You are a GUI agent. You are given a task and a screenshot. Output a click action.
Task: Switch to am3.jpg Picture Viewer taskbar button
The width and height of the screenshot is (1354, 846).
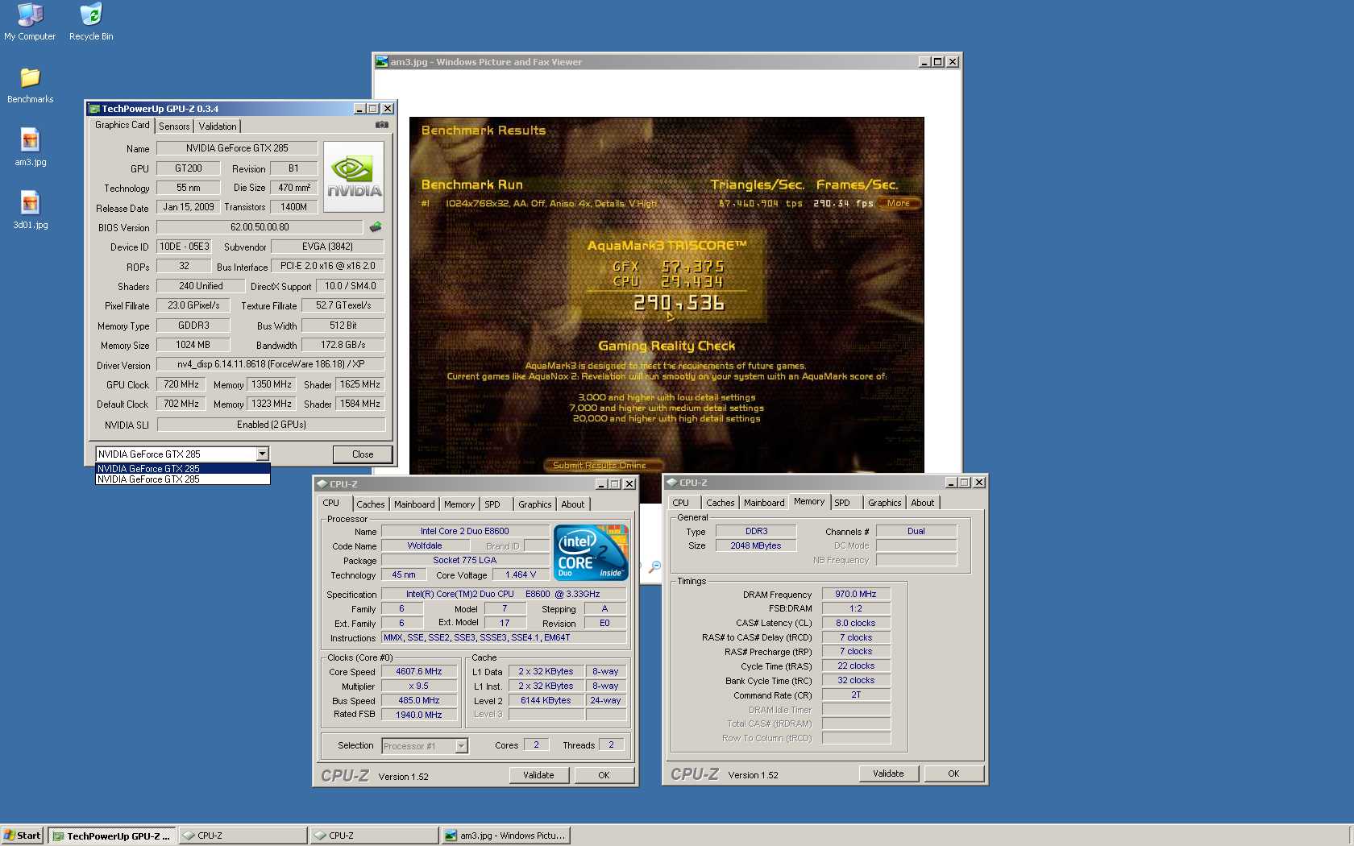(506, 836)
